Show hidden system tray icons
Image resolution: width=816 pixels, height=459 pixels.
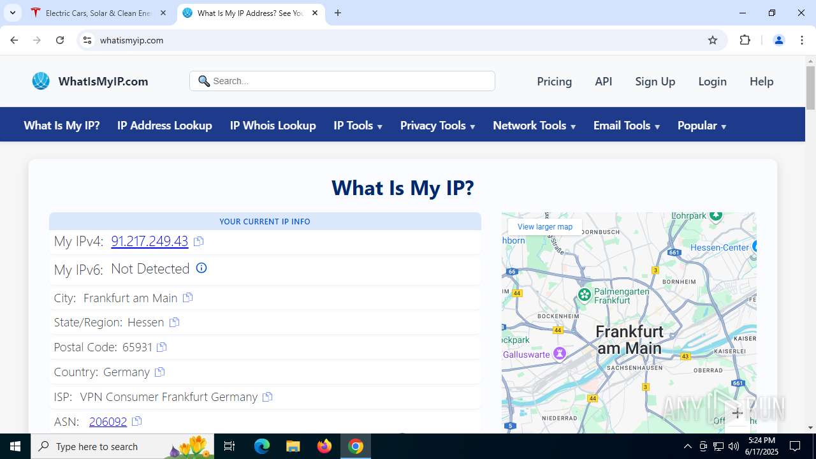688,446
